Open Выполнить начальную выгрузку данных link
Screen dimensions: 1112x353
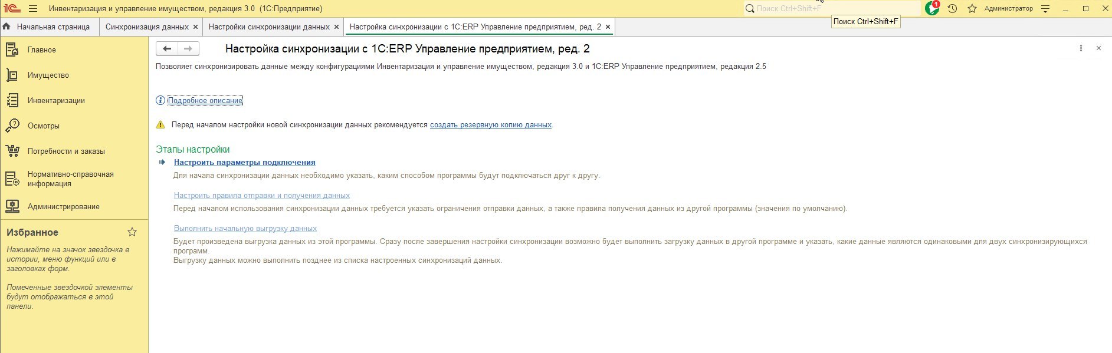pyautogui.click(x=245, y=229)
